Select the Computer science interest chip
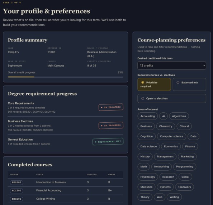 tap(171, 136)
